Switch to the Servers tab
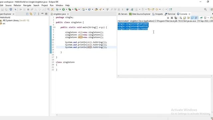The height and width of the screenshot is (120, 213). click(x=123, y=14)
